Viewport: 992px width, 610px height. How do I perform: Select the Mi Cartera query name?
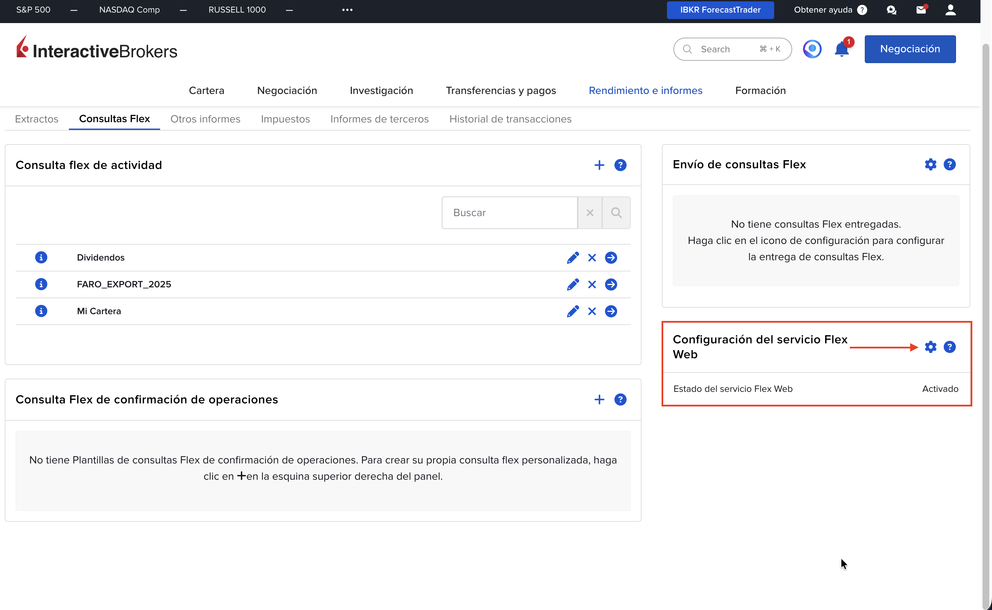tap(99, 311)
